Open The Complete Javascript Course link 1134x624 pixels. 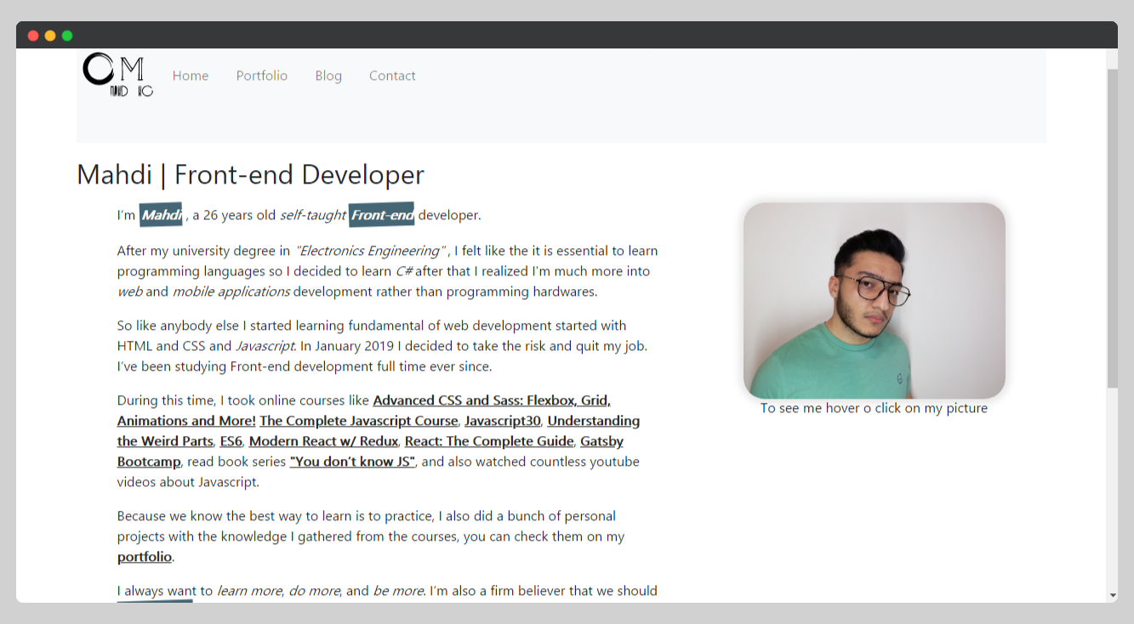359,421
